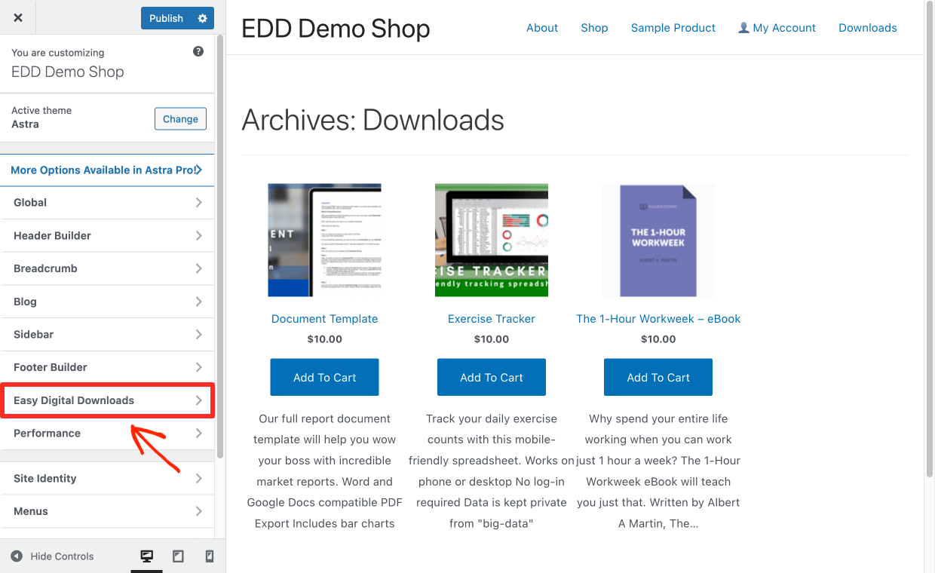The width and height of the screenshot is (935, 573).
Task: Open the Sample Product menu item
Action: click(x=673, y=28)
